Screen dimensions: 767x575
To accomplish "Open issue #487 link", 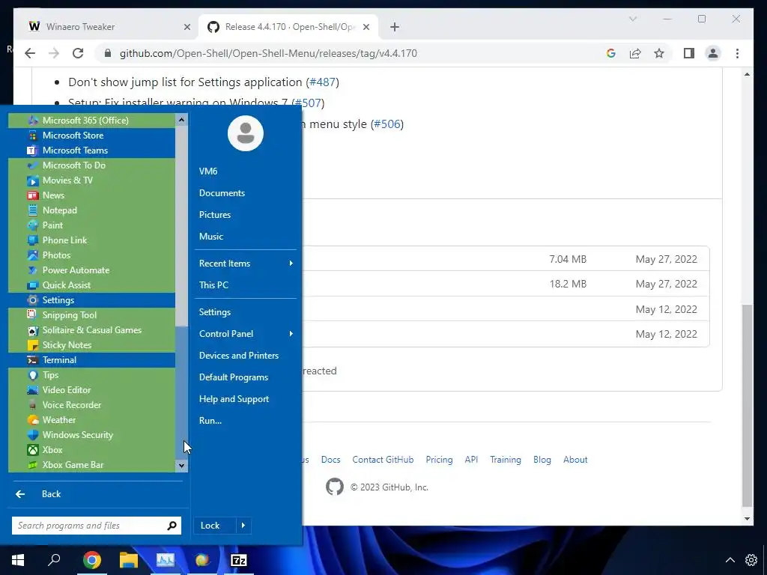I will 323,82.
